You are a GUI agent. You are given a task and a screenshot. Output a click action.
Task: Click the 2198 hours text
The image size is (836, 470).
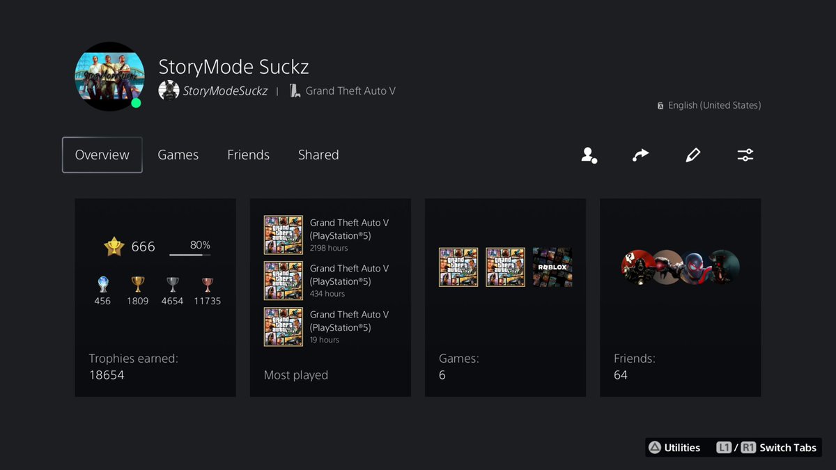click(x=329, y=248)
